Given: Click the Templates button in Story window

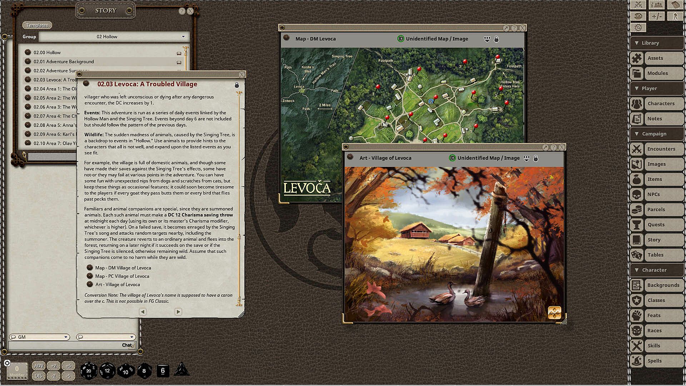Looking at the screenshot, I should pos(37,25).
